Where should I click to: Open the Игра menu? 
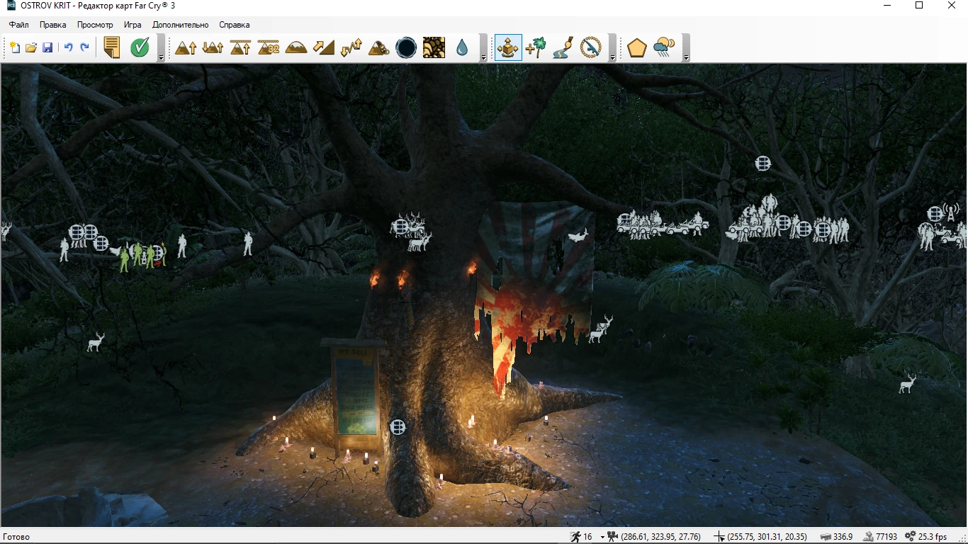pyautogui.click(x=133, y=25)
